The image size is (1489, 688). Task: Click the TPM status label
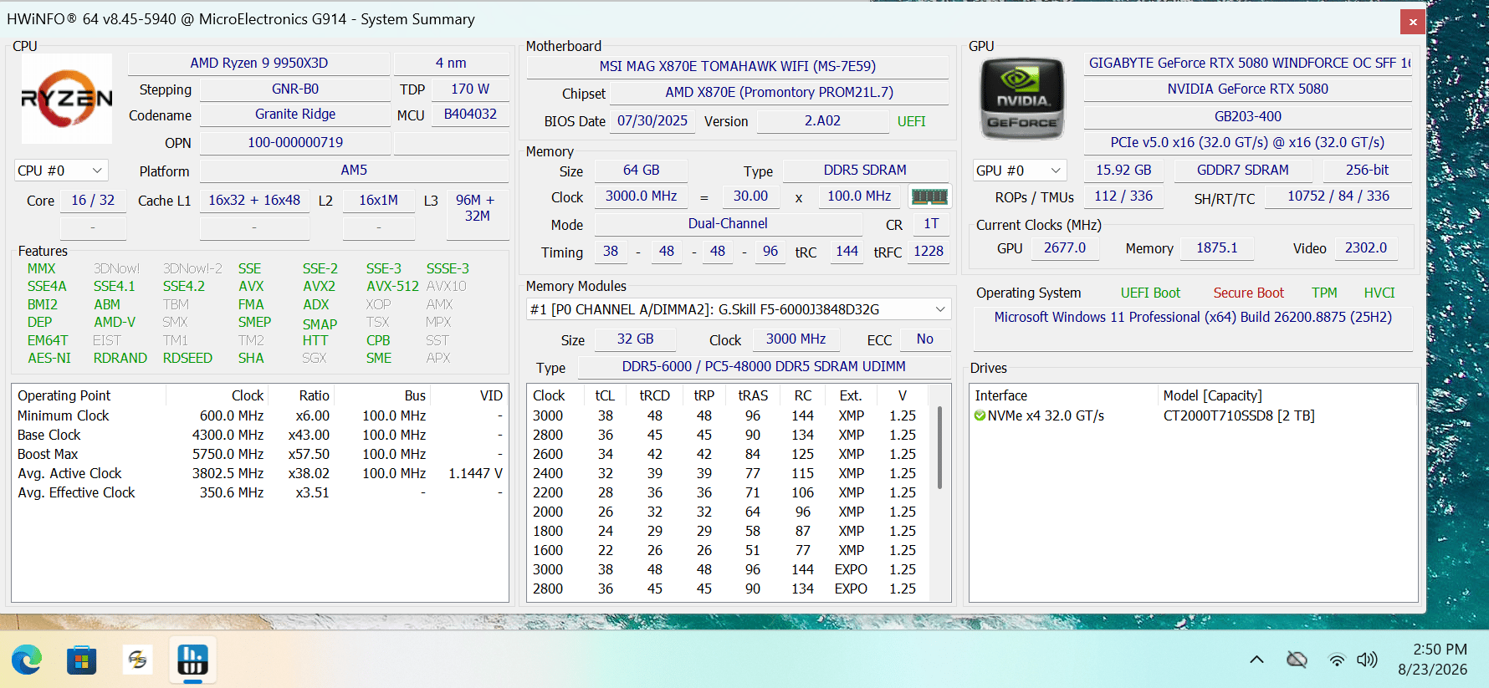click(1324, 293)
